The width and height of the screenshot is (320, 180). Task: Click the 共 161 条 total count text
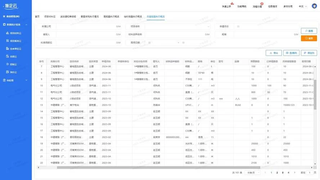(237, 173)
